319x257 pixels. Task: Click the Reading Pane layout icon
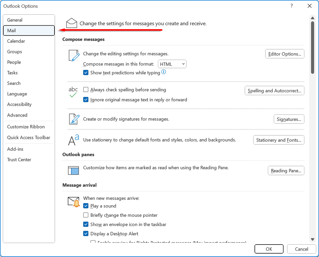click(x=74, y=170)
